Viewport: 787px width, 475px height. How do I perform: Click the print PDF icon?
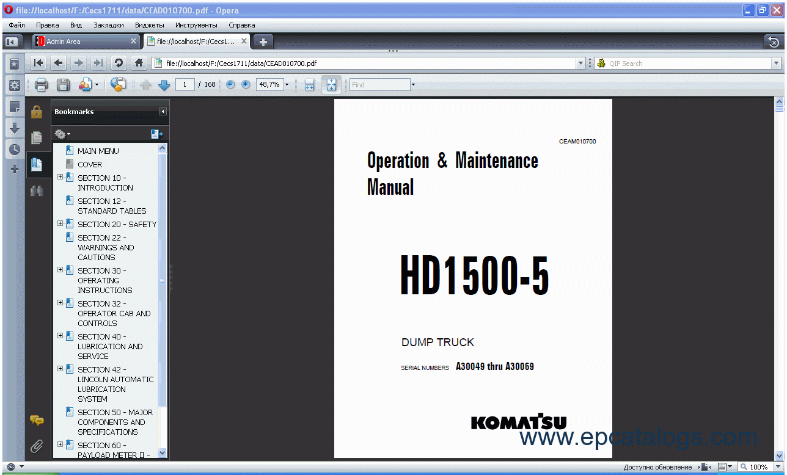[x=41, y=85]
